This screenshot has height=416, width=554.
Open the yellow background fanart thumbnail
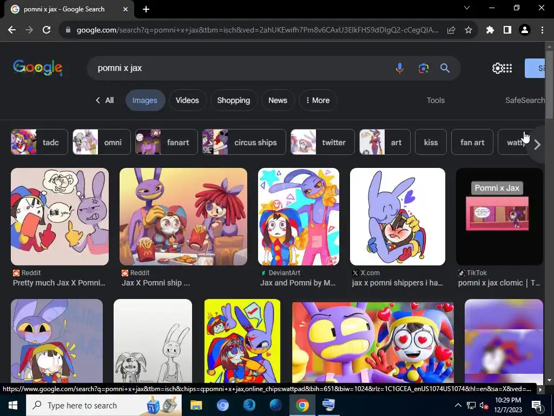click(242, 341)
